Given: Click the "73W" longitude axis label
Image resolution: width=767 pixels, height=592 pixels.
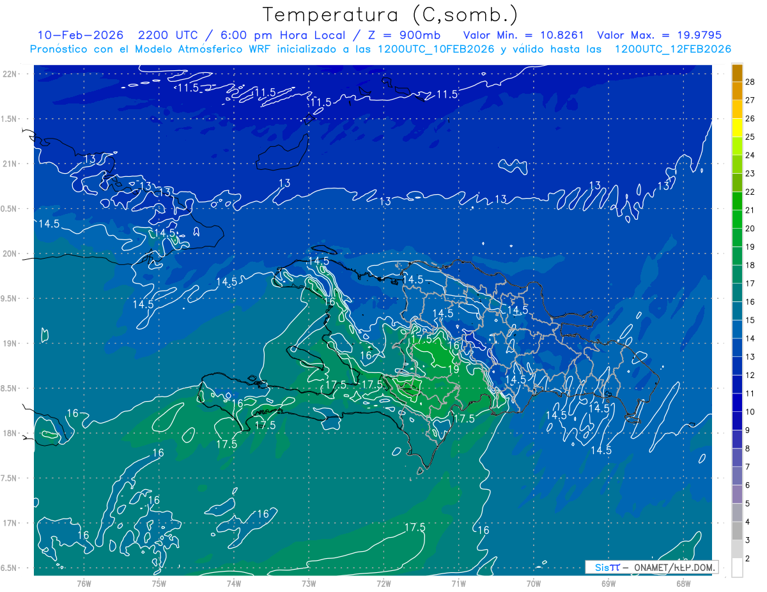Looking at the screenshot, I should 309,583.
